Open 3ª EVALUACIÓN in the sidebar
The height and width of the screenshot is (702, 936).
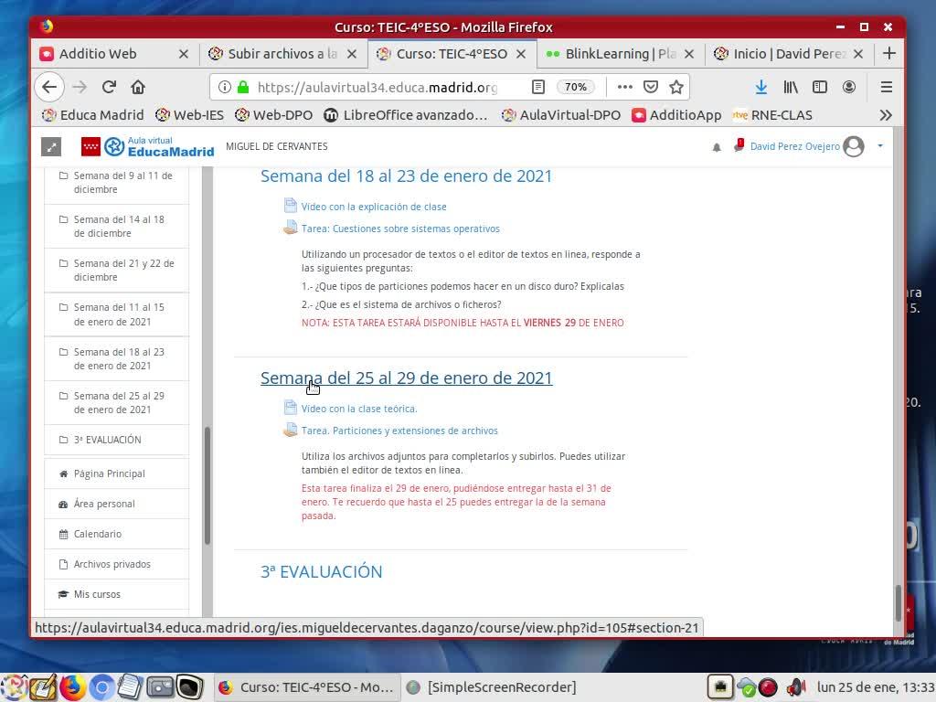tap(116, 440)
